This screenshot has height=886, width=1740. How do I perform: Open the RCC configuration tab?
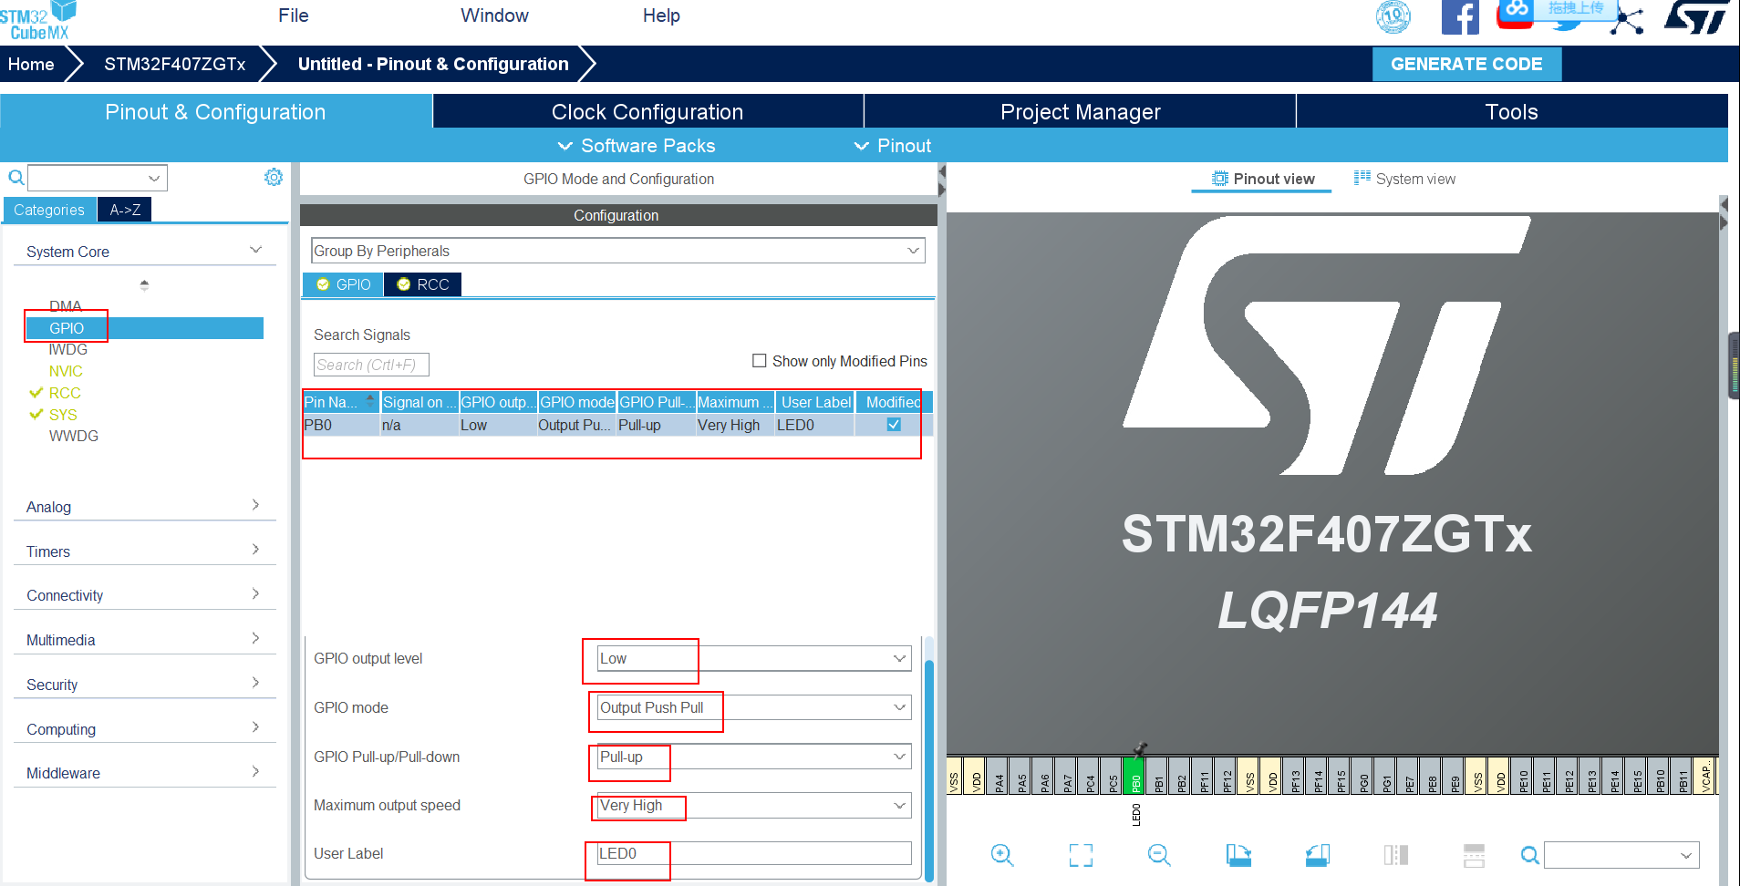[423, 284]
